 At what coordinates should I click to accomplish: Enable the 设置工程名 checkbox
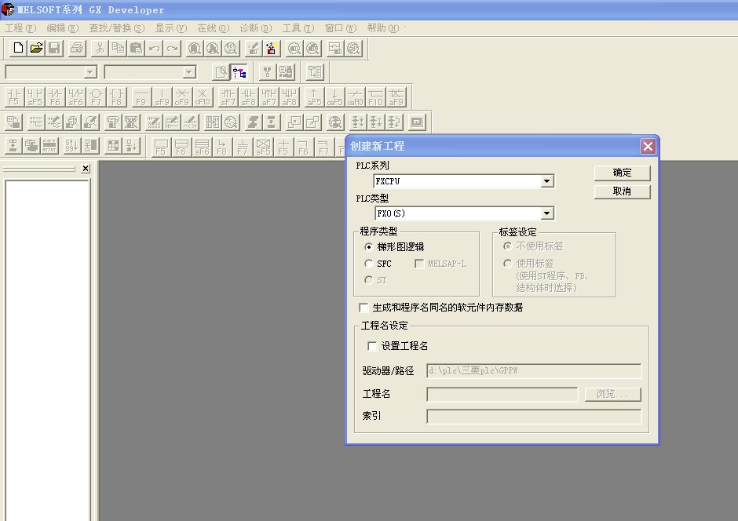tap(372, 346)
